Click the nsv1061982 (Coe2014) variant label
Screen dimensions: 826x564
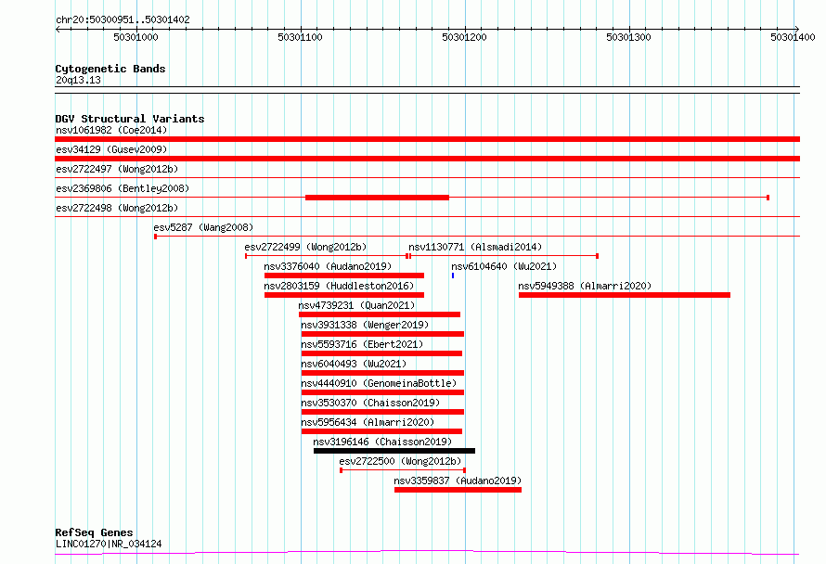pos(111,130)
